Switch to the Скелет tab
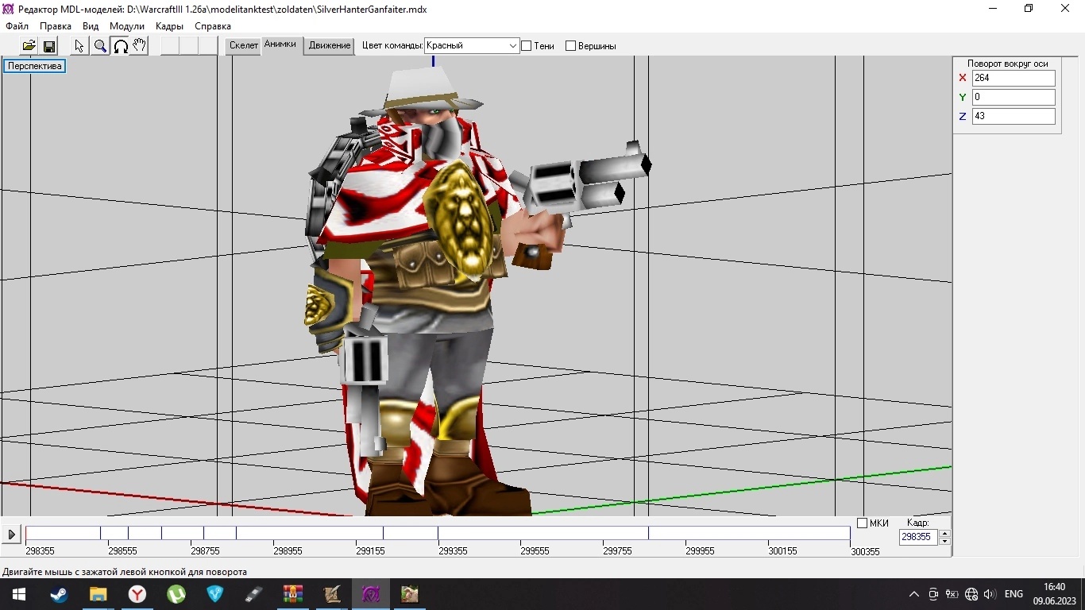 click(244, 45)
